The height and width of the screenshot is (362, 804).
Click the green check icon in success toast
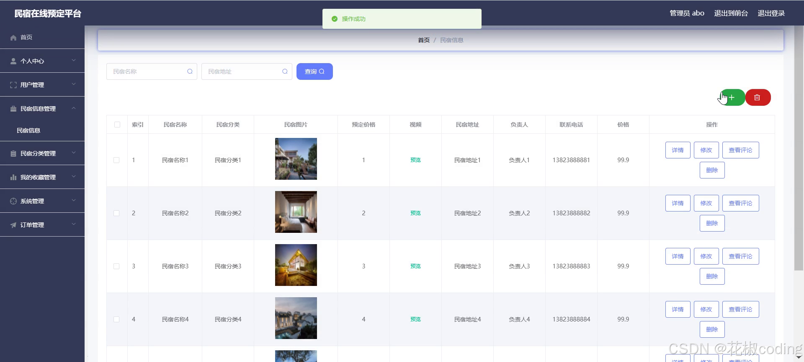coord(334,19)
